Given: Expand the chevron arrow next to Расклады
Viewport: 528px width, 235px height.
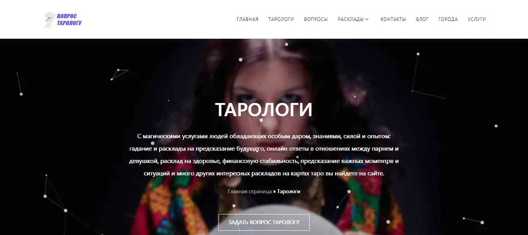Looking at the screenshot, I should (x=367, y=19).
